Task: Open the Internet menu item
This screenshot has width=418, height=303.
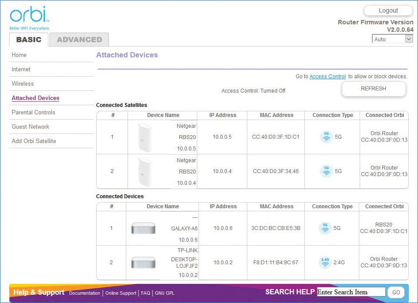Action: click(21, 69)
